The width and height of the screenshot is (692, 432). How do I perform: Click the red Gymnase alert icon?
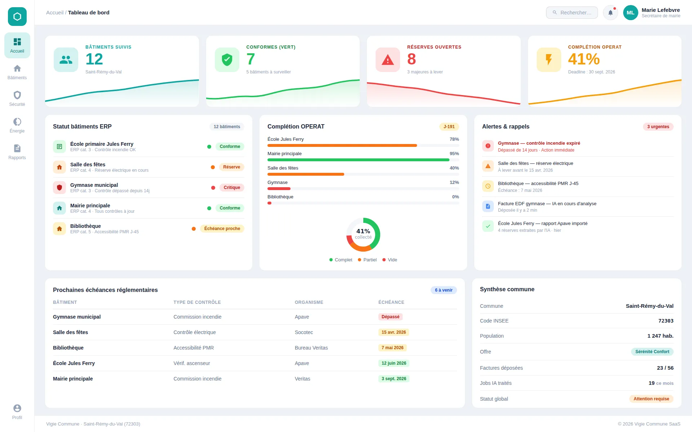pyautogui.click(x=488, y=146)
